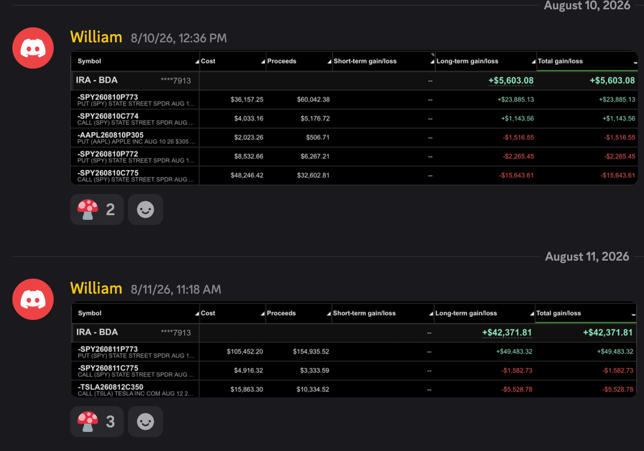Click the +$5,603.08 amount under Total gain/loss
The height and width of the screenshot is (451, 644).
[x=613, y=80]
